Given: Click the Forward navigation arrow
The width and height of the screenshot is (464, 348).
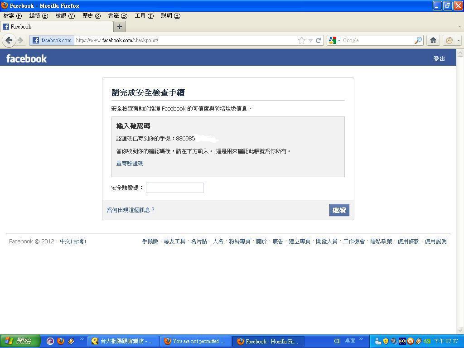Looking at the screenshot, I should coord(20,40).
